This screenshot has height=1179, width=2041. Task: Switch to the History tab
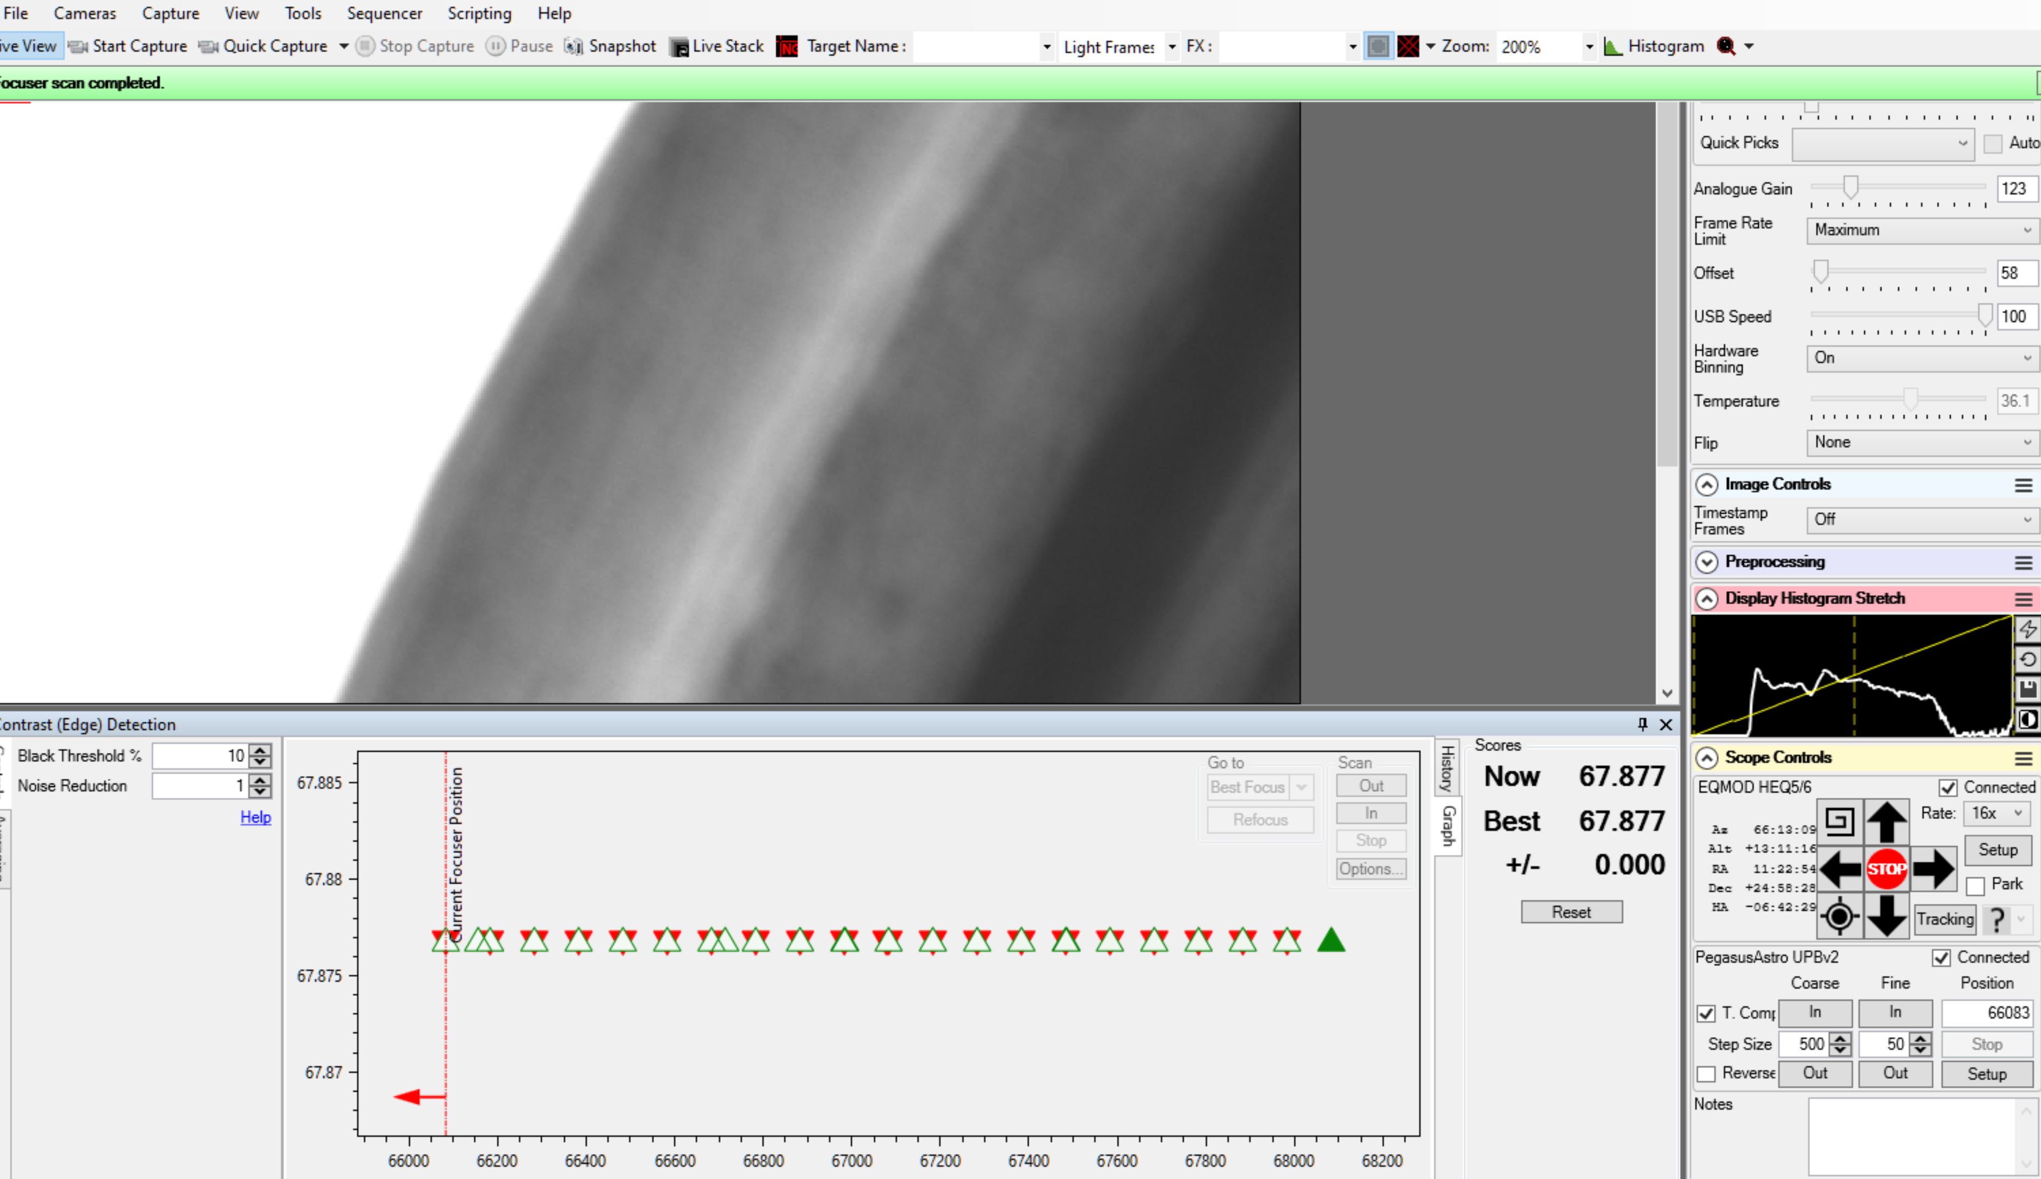coord(1448,768)
